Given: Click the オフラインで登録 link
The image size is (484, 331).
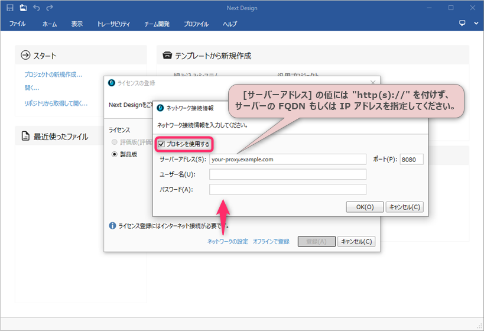Looking at the screenshot, I should 271,242.
